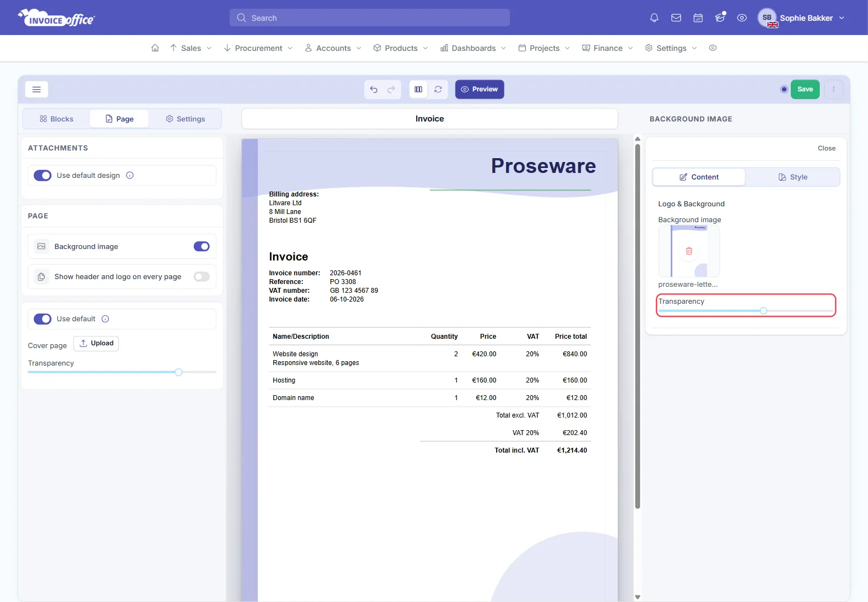
Task: Toggle the column layout view icon
Action: click(x=418, y=89)
